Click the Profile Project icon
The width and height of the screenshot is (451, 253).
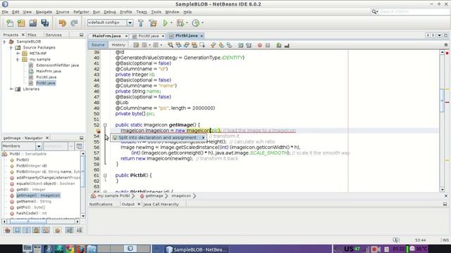[x=196, y=23]
